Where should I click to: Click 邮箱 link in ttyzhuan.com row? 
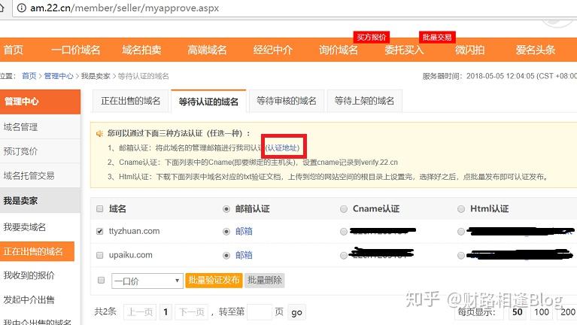pos(244,231)
